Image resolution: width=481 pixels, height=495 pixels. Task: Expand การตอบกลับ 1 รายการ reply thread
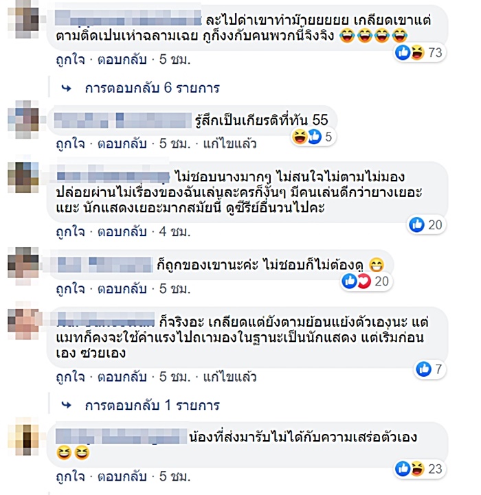tap(152, 405)
